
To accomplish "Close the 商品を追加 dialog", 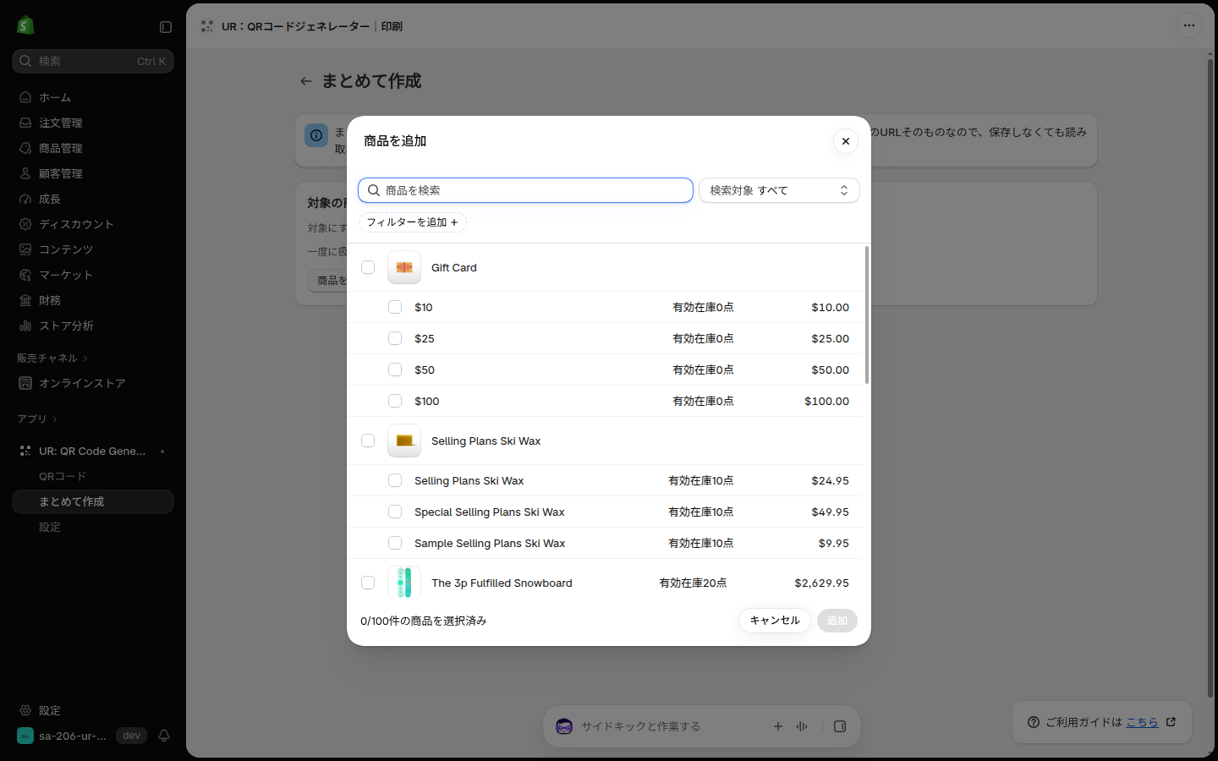I will click(x=846, y=141).
